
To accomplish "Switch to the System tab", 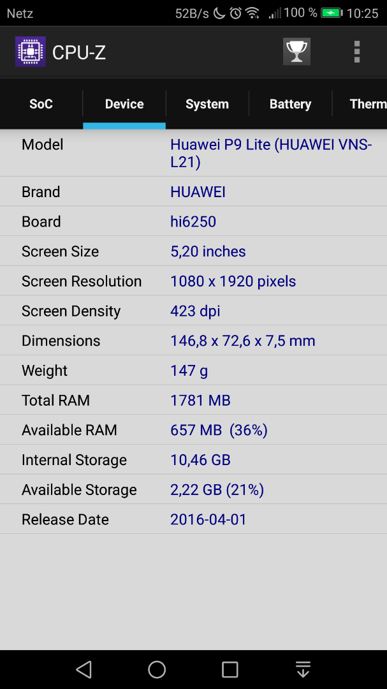I will [207, 104].
